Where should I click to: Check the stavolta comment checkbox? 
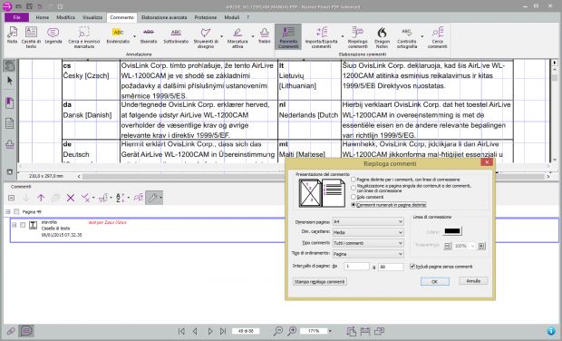[x=23, y=225]
